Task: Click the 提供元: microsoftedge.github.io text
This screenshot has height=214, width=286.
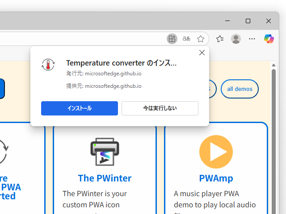Action: (x=104, y=86)
